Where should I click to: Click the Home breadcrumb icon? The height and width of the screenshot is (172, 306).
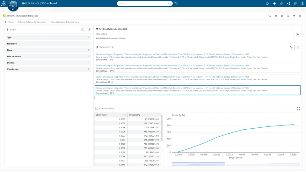[x=6, y=22]
